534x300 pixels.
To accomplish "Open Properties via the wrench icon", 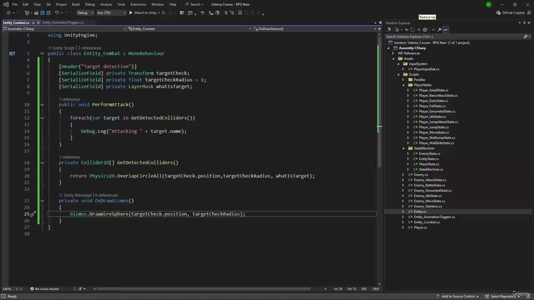I will pos(439,30).
